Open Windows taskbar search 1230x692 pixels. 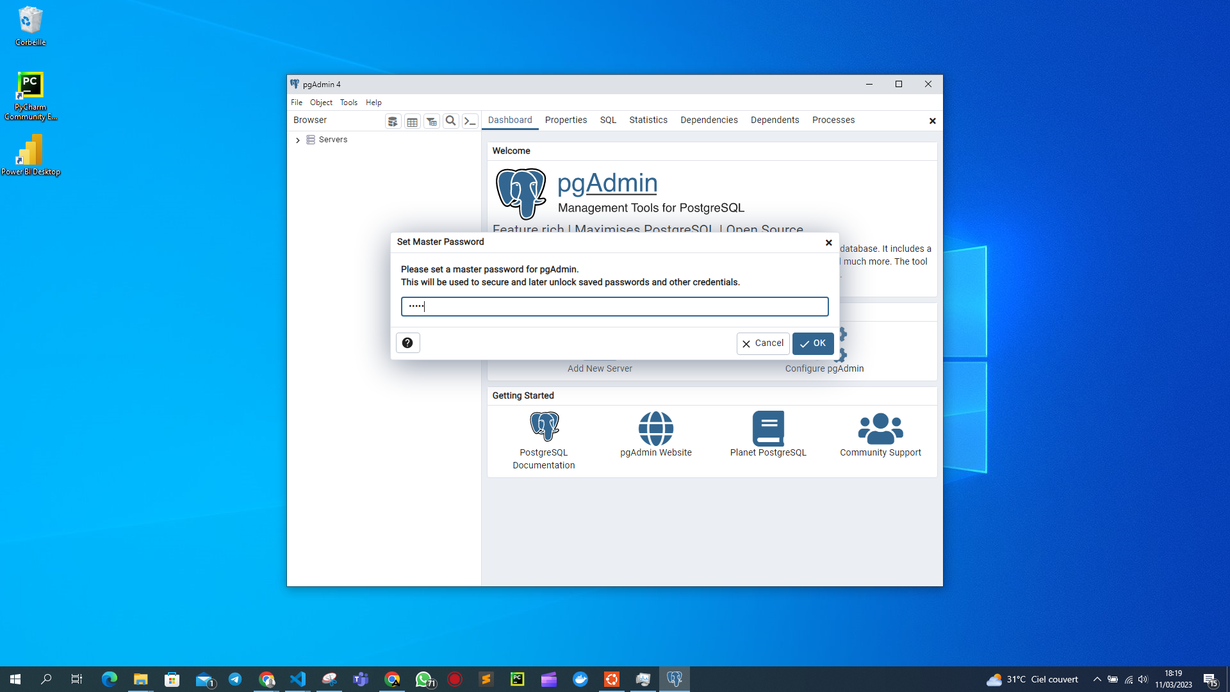pyautogui.click(x=46, y=679)
